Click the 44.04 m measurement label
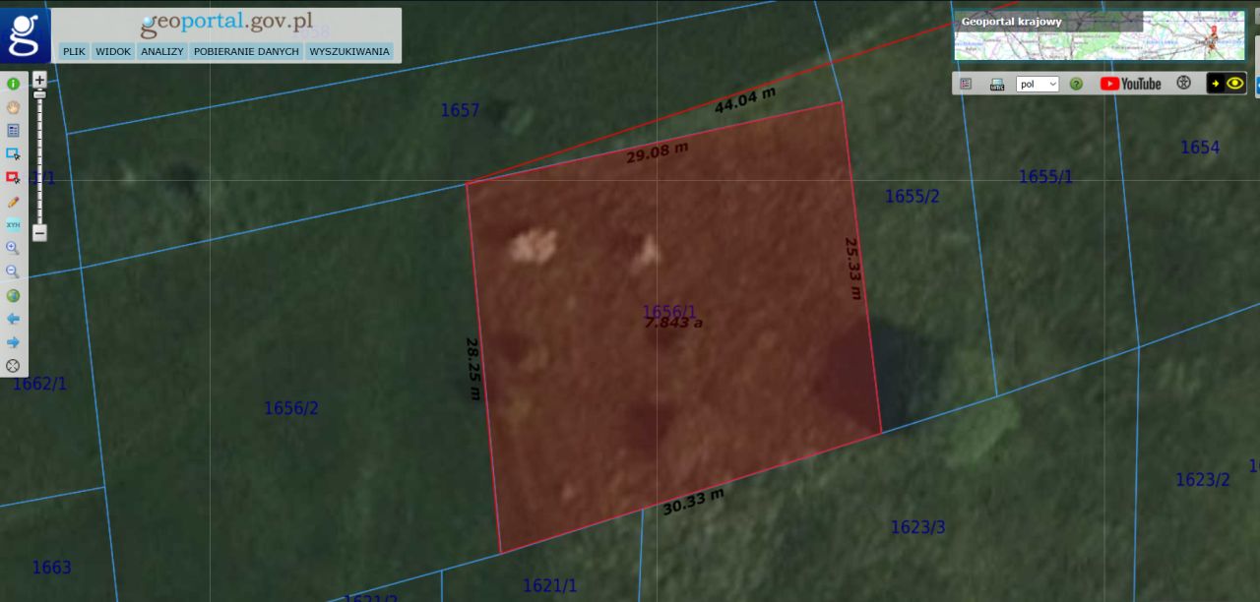Viewport: 1260px width, 602px height. 745,100
